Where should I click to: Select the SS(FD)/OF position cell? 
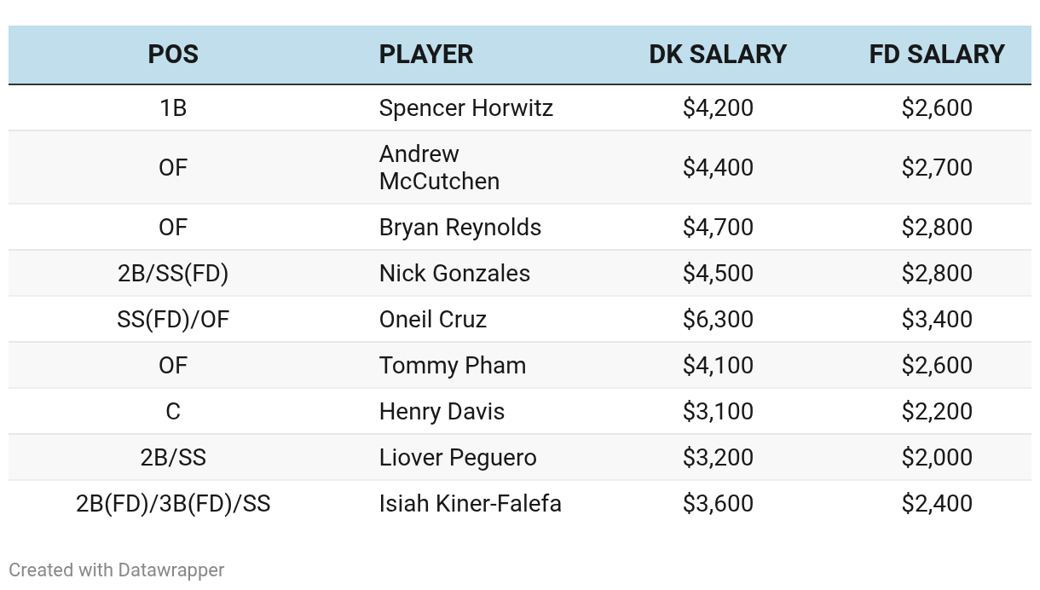tap(173, 320)
